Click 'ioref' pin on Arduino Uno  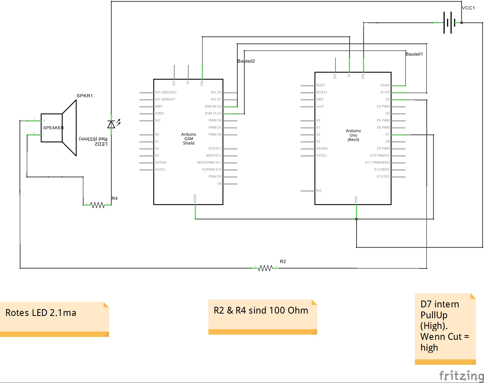[320, 106]
